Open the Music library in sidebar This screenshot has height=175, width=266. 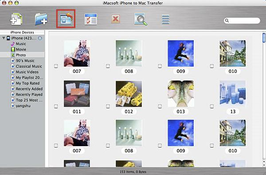click(x=21, y=44)
